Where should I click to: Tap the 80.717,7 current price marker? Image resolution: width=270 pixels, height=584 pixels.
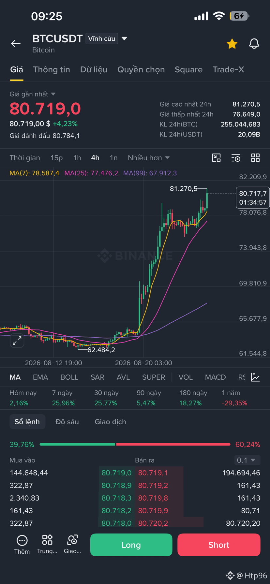click(x=253, y=197)
